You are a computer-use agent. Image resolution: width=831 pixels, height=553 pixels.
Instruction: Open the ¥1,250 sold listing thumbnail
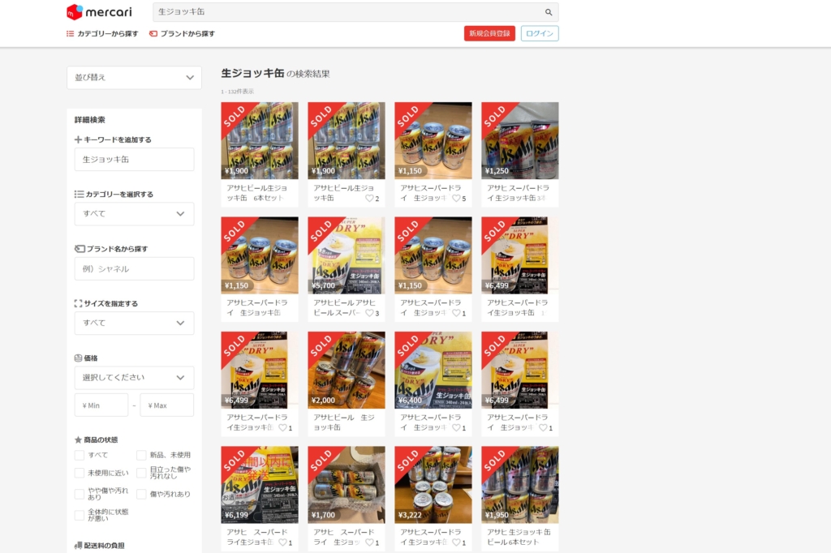pos(520,140)
